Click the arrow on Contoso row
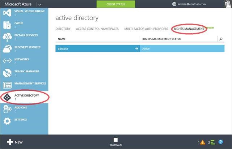 (x=136, y=48)
